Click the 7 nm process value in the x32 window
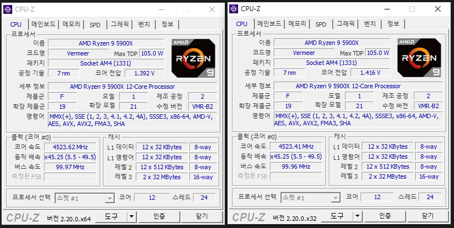454x228 pixels. (x=289, y=73)
